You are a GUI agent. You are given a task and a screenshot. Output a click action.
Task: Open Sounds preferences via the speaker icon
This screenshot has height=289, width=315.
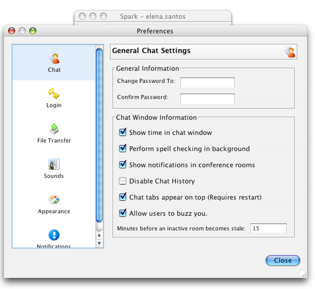click(x=54, y=164)
